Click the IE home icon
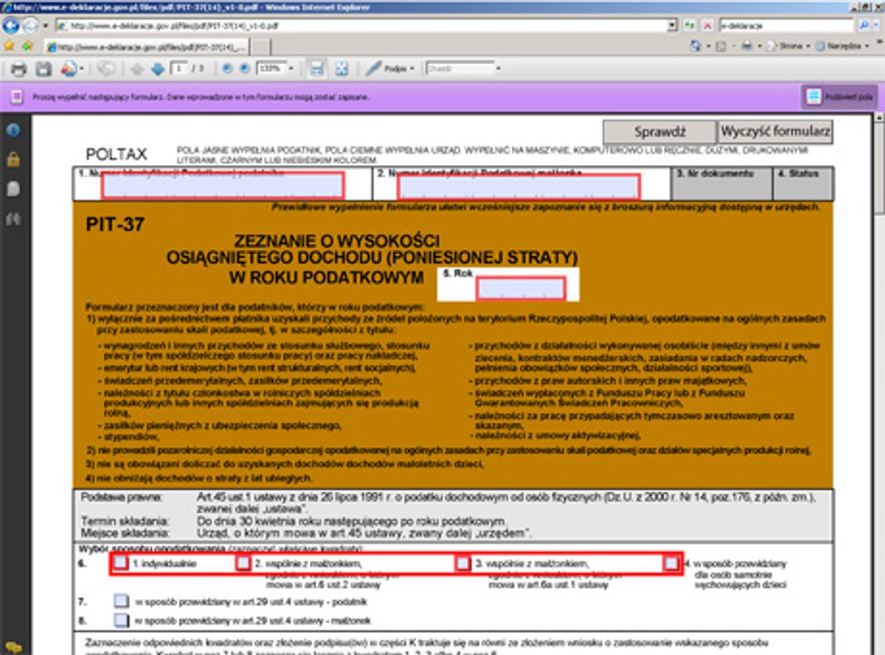This screenshot has width=885, height=655. 695,46
